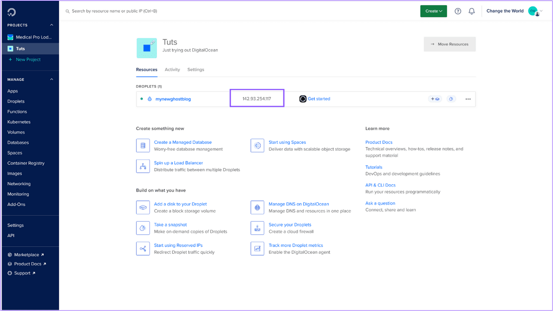Viewport: 553px width, 311px height.
Task: Click the Secure your Droplets firewall icon
Action: (x=257, y=228)
